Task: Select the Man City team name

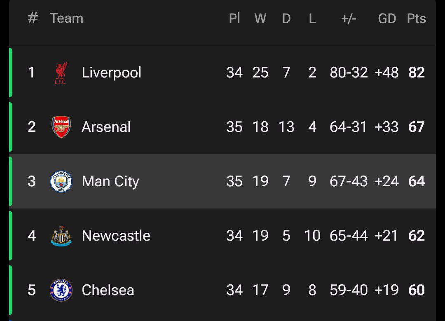Action: [x=110, y=181]
